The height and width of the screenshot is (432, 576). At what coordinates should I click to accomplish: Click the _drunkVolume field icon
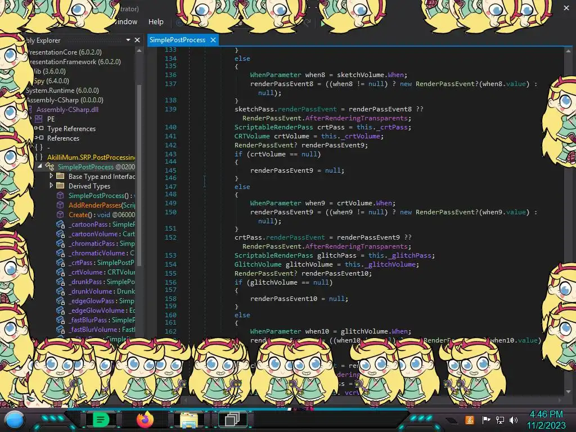point(61,291)
